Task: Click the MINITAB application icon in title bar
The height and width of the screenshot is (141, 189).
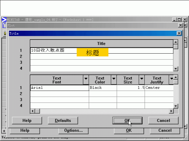Action: 4,20
